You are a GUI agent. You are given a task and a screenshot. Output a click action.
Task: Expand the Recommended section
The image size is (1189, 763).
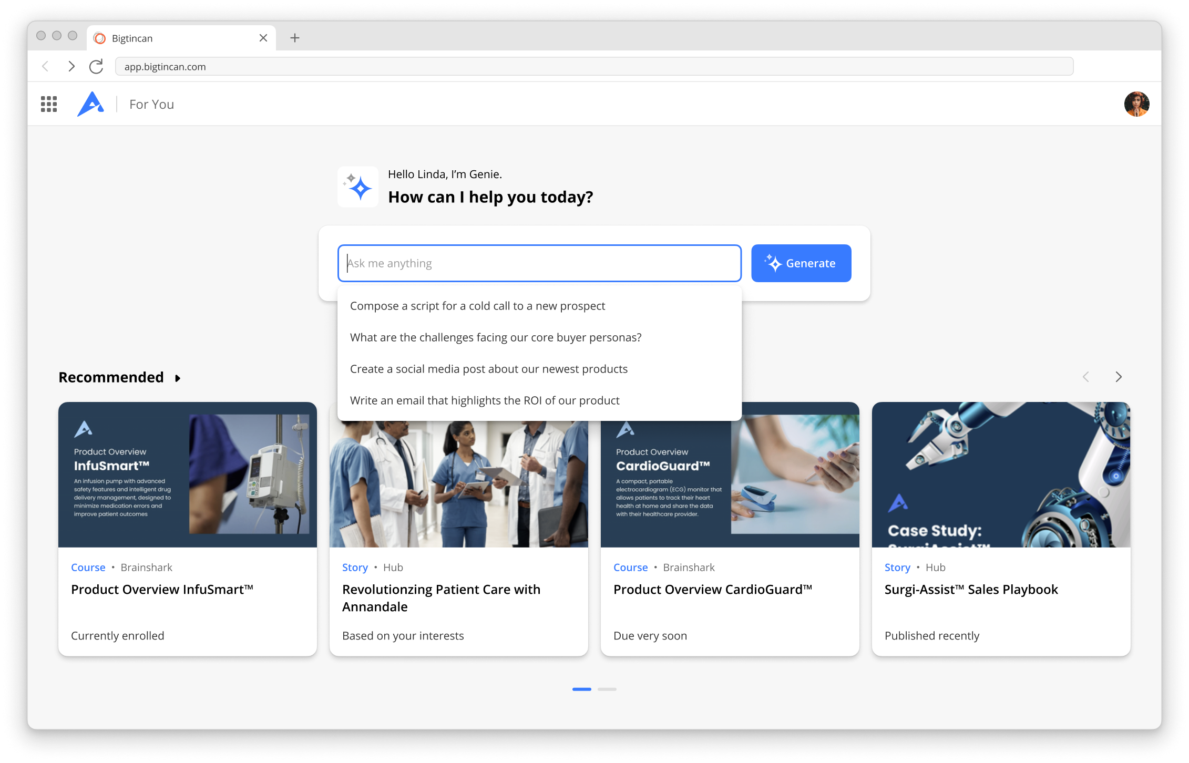coord(177,377)
